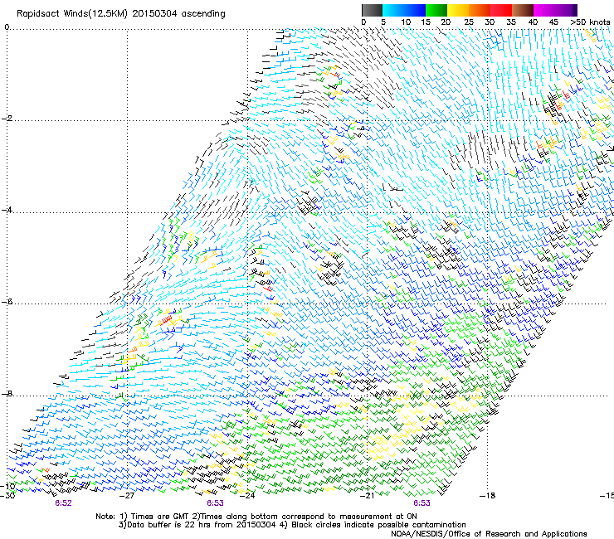Select the '-4' latitude axis label
Viewport: 614px width, 539px height.
(x=7, y=210)
